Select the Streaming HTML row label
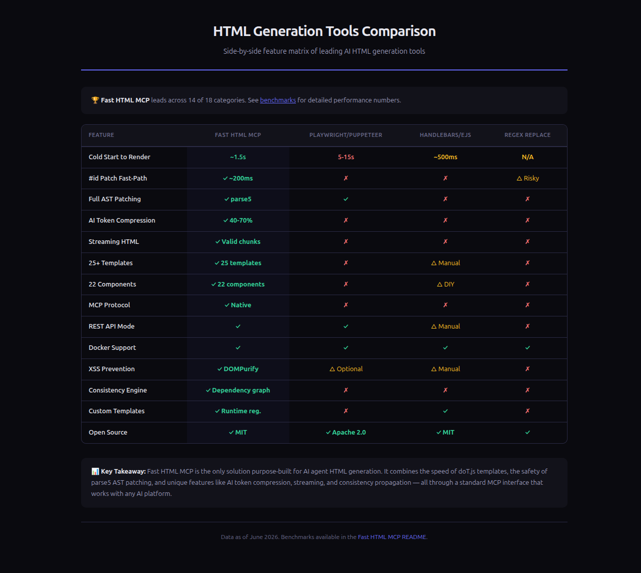Viewport: 641px width, 573px height. click(114, 242)
